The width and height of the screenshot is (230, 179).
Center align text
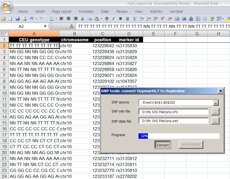pos(69,19)
